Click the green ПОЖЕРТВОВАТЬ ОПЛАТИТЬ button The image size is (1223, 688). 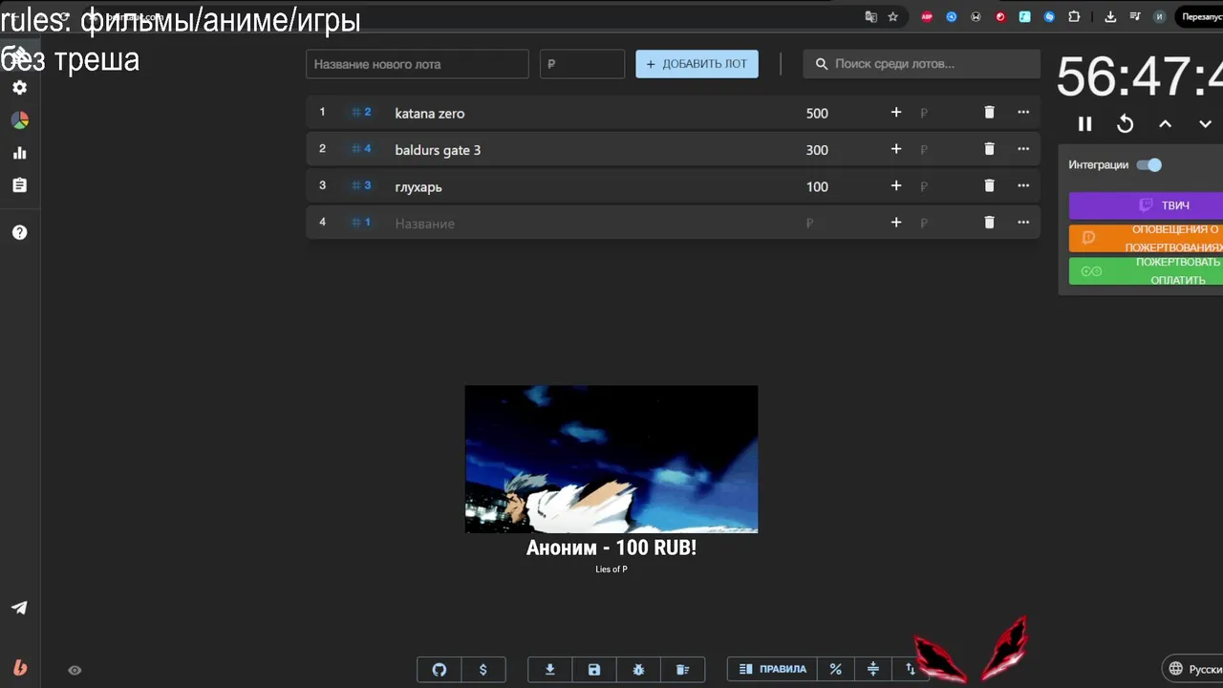pos(1146,270)
